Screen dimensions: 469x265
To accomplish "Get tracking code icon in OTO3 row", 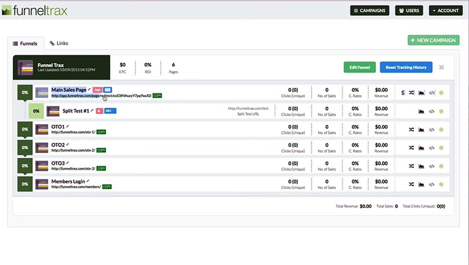I will click(432, 166).
